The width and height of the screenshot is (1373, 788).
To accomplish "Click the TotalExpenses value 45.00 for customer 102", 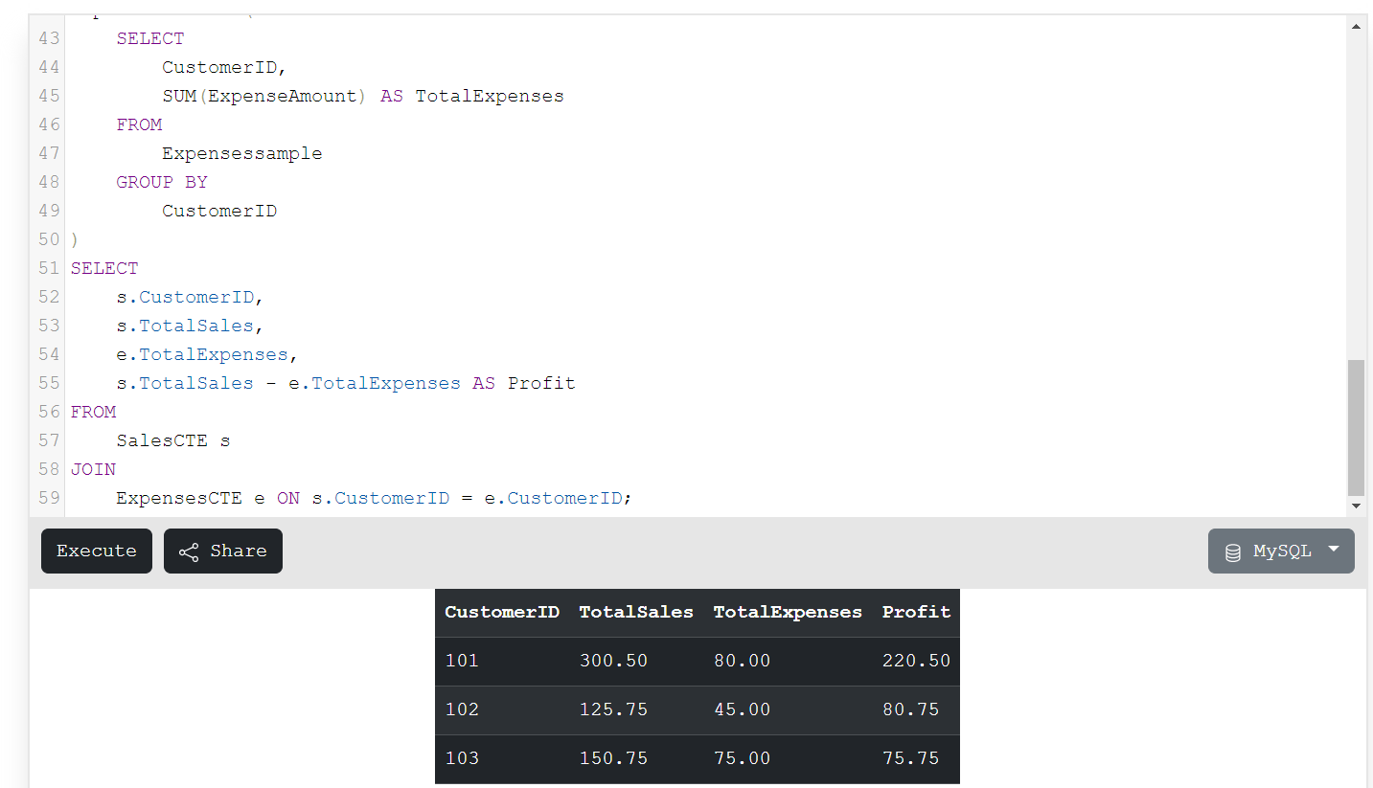I will [742, 709].
